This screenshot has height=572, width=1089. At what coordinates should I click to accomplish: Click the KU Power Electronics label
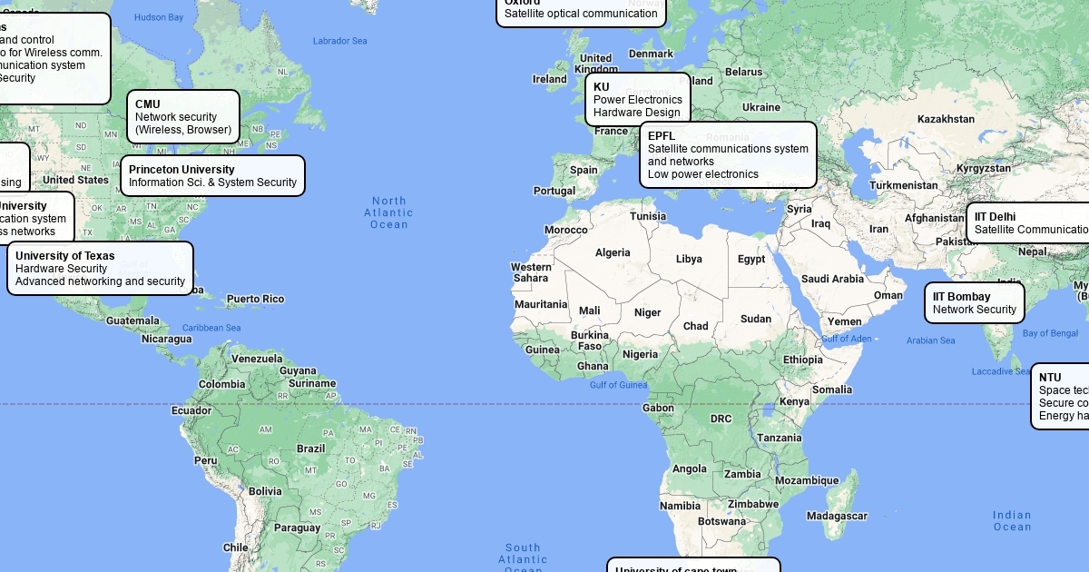(638, 99)
